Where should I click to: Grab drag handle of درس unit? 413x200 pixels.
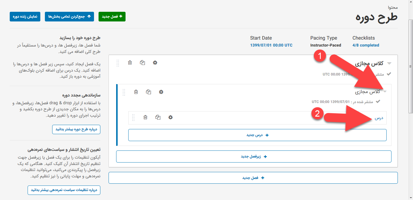(x=133, y=118)
